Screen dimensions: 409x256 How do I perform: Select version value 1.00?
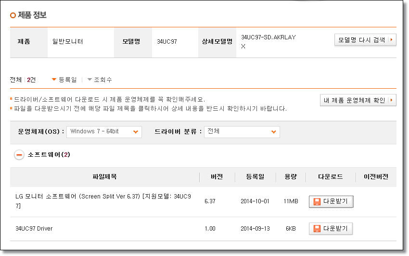(210, 229)
